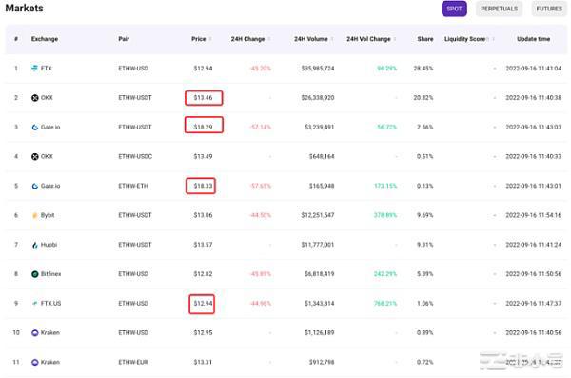This screenshot has height=378, width=571.
Task: Switch to the PERPETUALS tab
Action: click(x=499, y=9)
